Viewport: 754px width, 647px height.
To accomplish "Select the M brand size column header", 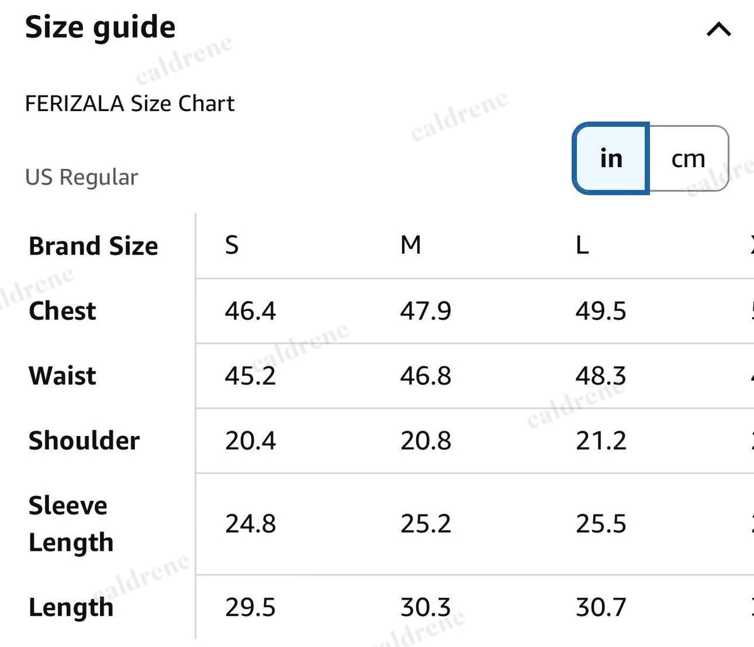I will (411, 244).
